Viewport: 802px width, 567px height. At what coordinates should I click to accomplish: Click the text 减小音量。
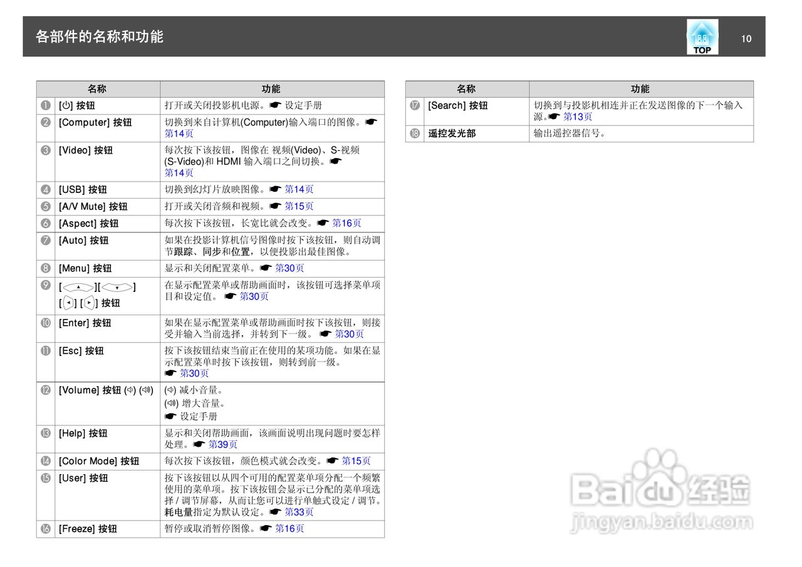[x=202, y=390]
